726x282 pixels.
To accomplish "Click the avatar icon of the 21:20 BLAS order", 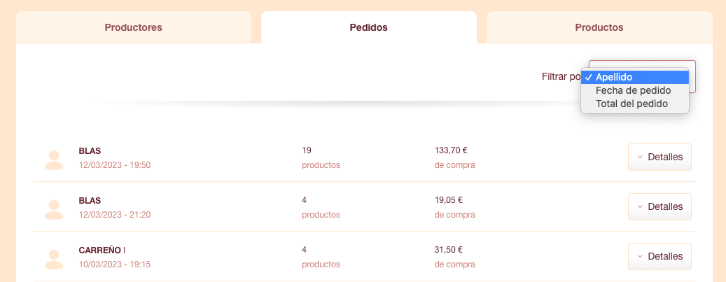I will point(54,210).
